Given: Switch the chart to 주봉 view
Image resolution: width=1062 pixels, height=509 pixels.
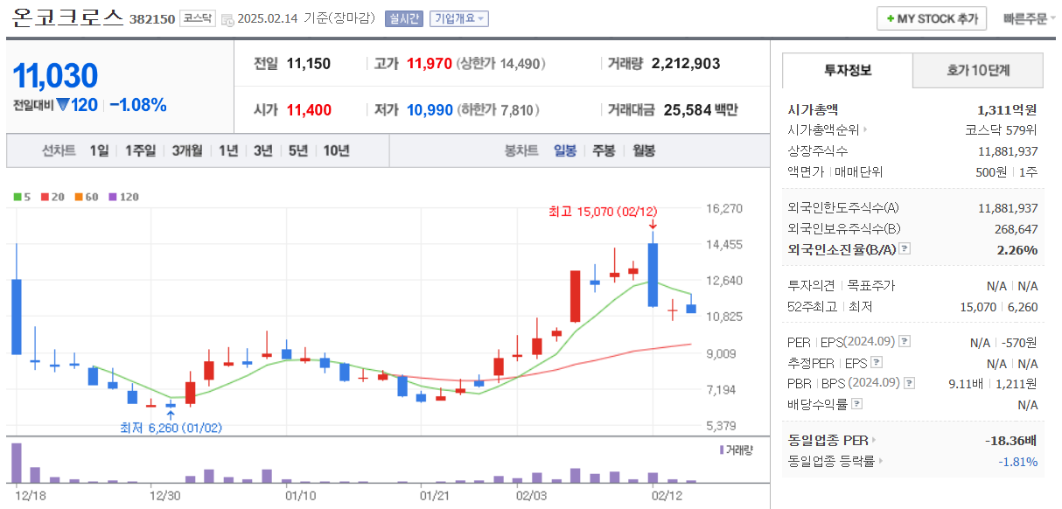Looking at the screenshot, I should (x=604, y=150).
